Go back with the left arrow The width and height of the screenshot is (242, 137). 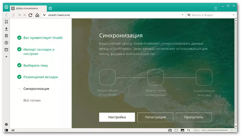click(6, 15)
